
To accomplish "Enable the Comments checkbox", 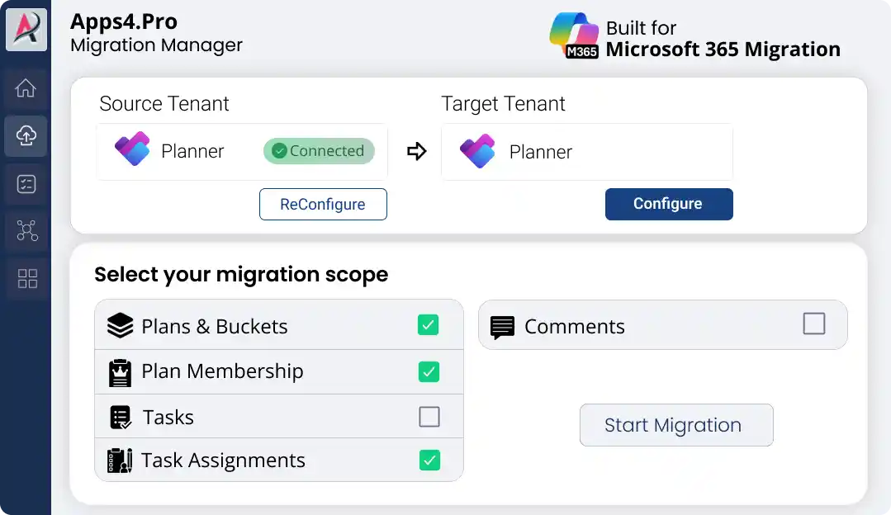I will coord(813,324).
